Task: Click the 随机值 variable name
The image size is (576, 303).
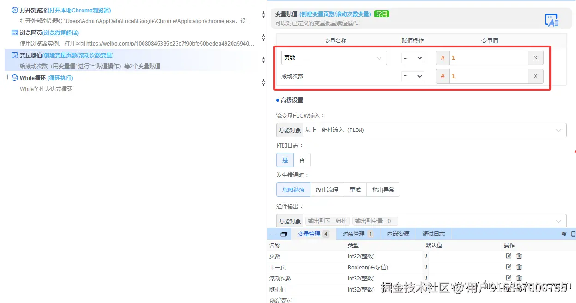Action: pyautogui.click(x=278, y=289)
